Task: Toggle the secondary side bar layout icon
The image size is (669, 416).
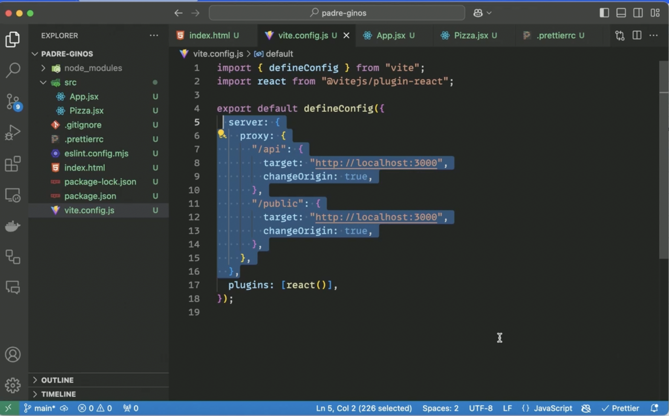Action: click(638, 13)
